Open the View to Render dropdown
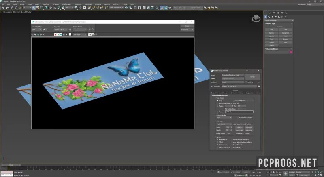The image size is (324, 177). (x=239, y=86)
